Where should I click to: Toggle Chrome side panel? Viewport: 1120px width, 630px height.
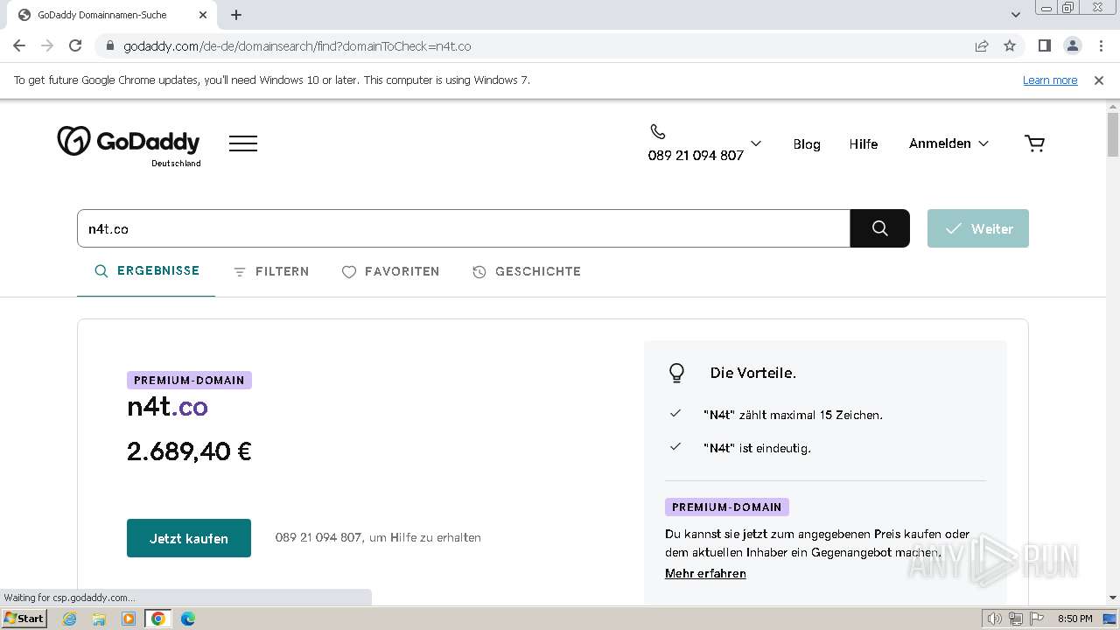1044,45
